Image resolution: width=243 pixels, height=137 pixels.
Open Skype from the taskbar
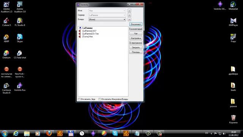pos(115,134)
